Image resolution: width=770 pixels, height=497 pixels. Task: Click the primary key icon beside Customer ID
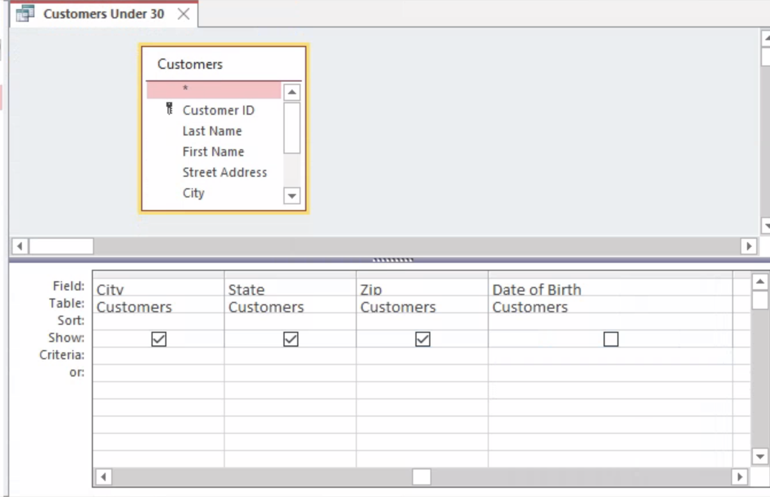click(x=169, y=109)
